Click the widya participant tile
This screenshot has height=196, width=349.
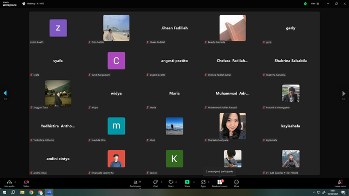116,93
